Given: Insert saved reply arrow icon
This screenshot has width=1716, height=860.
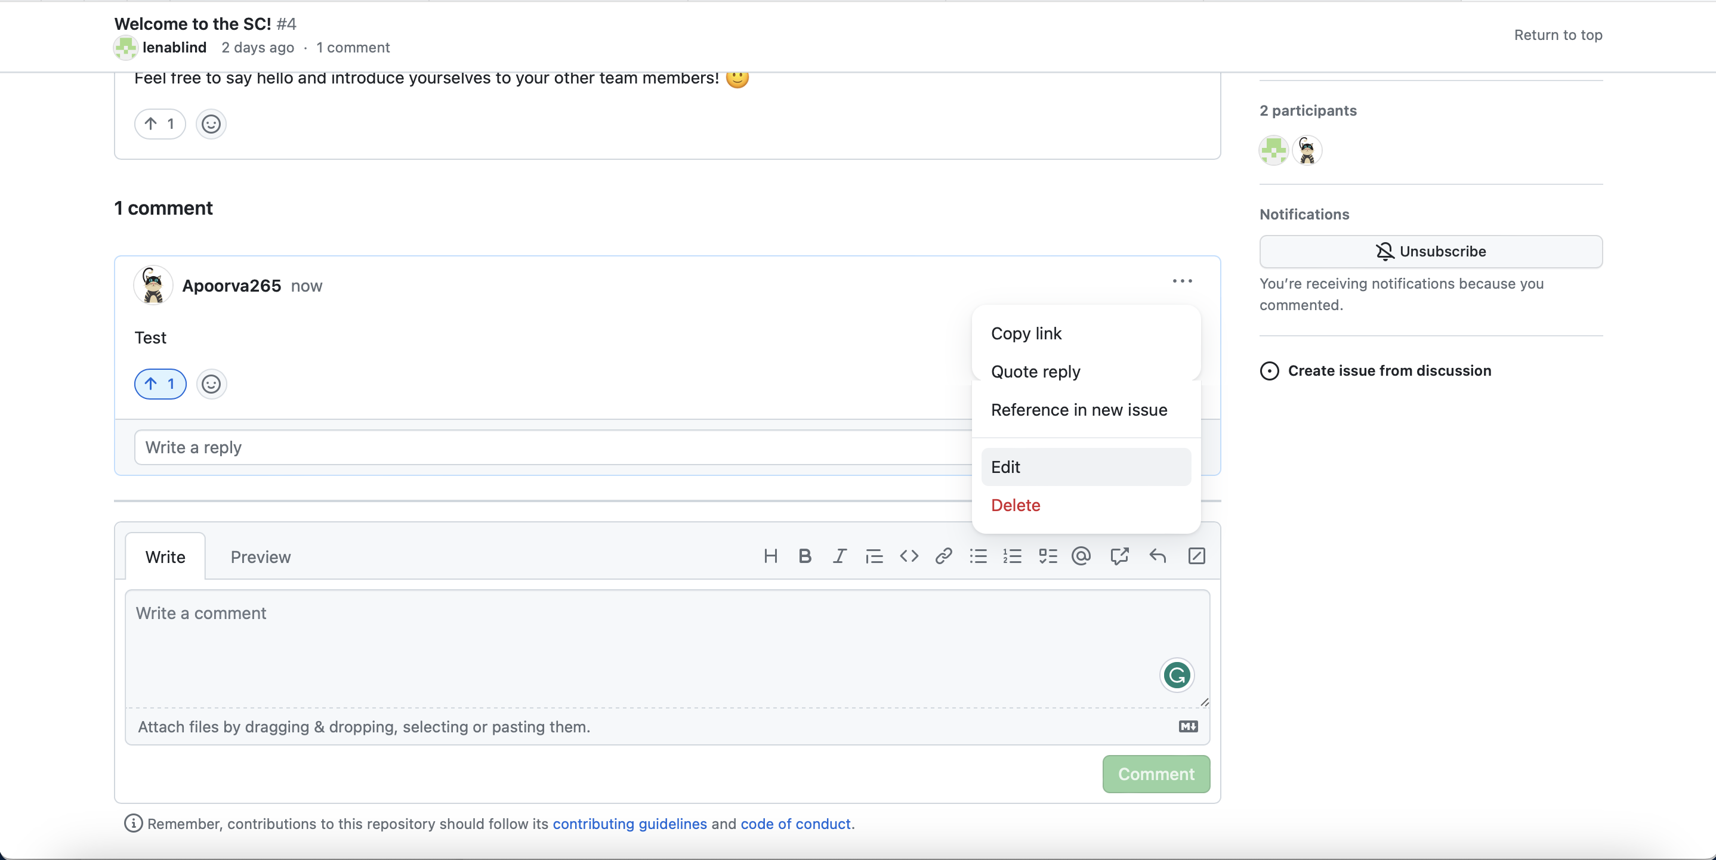Looking at the screenshot, I should pyautogui.click(x=1158, y=556).
